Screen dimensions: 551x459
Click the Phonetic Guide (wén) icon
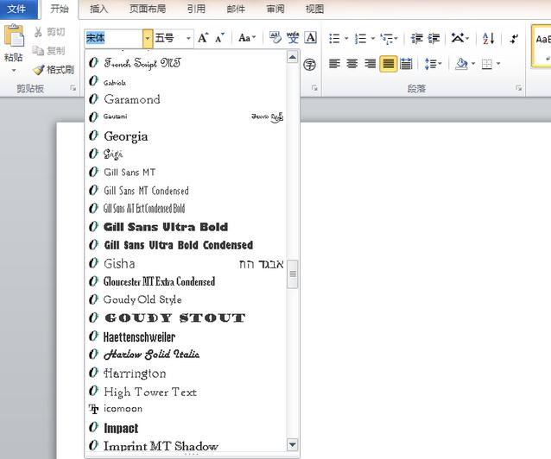pyautogui.click(x=293, y=37)
